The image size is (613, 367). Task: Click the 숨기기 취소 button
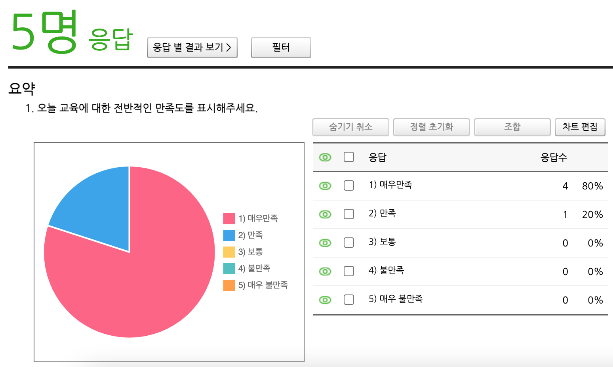(350, 127)
